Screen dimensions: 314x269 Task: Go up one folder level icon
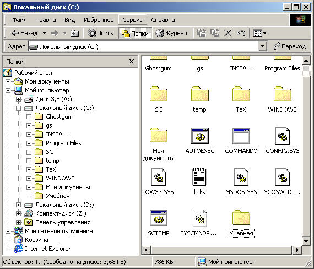[74, 33]
